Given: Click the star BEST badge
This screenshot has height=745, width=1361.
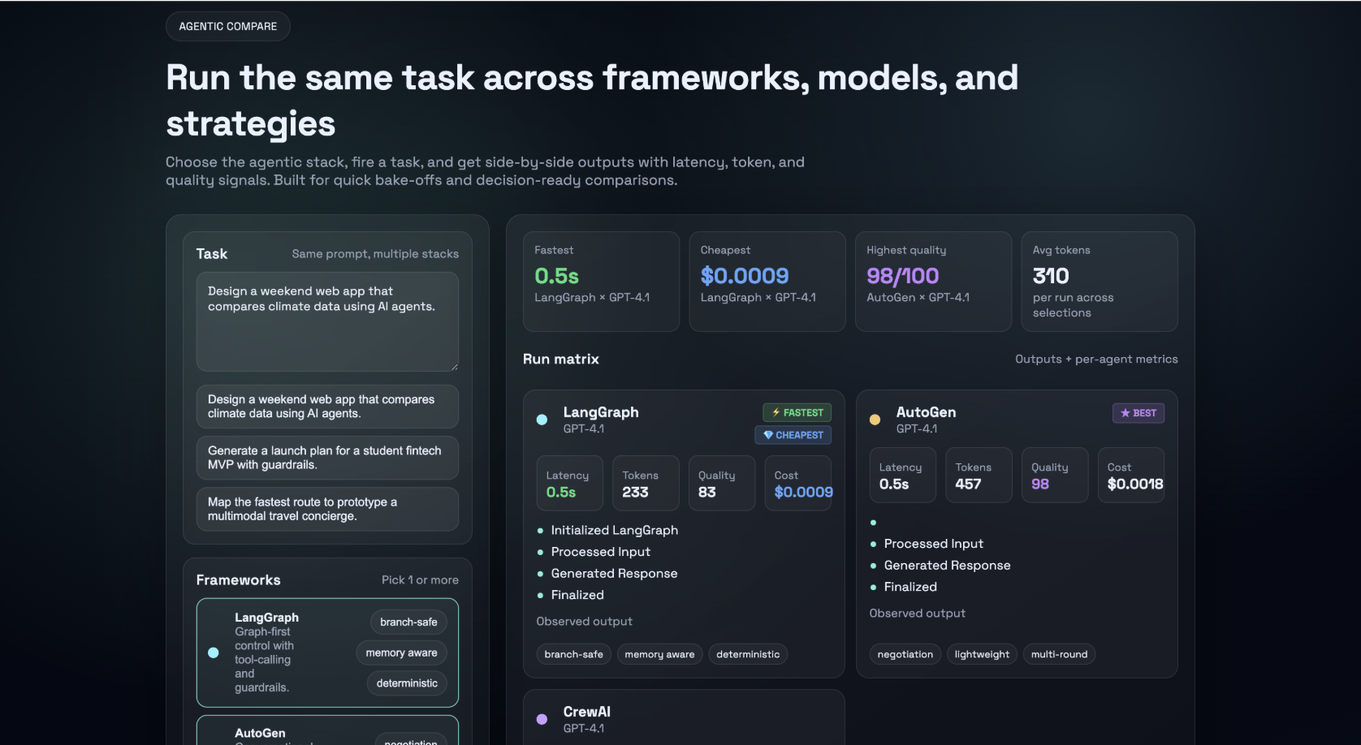Looking at the screenshot, I should (1138, 413).
